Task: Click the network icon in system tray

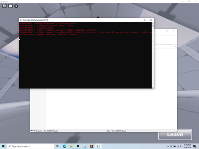Action: (178, 146)
